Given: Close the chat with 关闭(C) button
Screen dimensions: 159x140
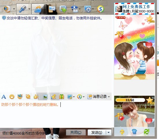Looking at the screenshot, I should (x=76, y=132).
